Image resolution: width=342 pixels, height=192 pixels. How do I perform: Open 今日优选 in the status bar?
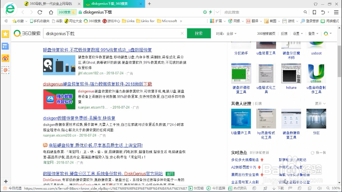tap(12, 188)
